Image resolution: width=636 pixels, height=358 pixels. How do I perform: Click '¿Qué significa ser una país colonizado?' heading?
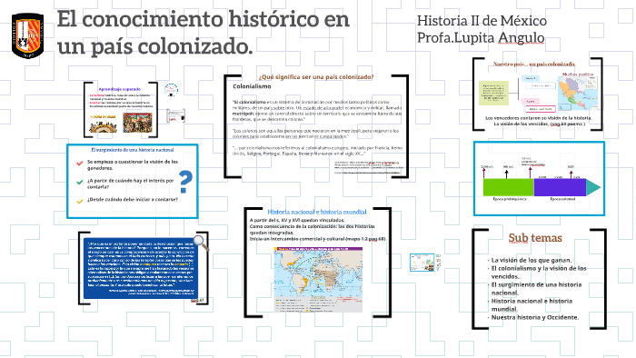(x=316, y=76)
